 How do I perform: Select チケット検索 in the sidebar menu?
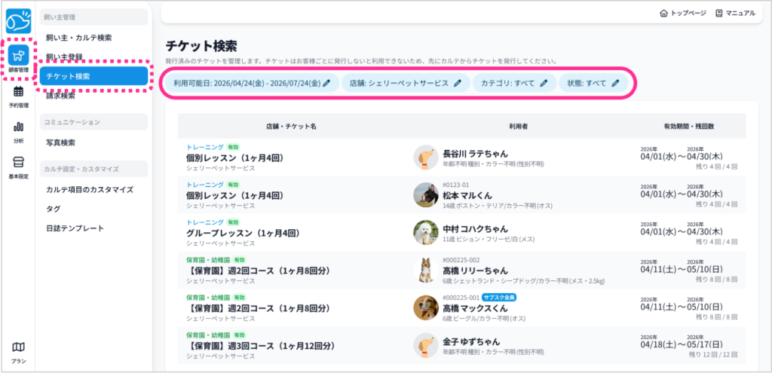[94, 76]
